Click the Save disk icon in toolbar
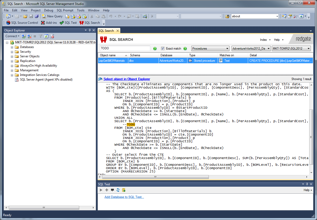The height and width of the screenshot is (220, 317). (31, 16)
